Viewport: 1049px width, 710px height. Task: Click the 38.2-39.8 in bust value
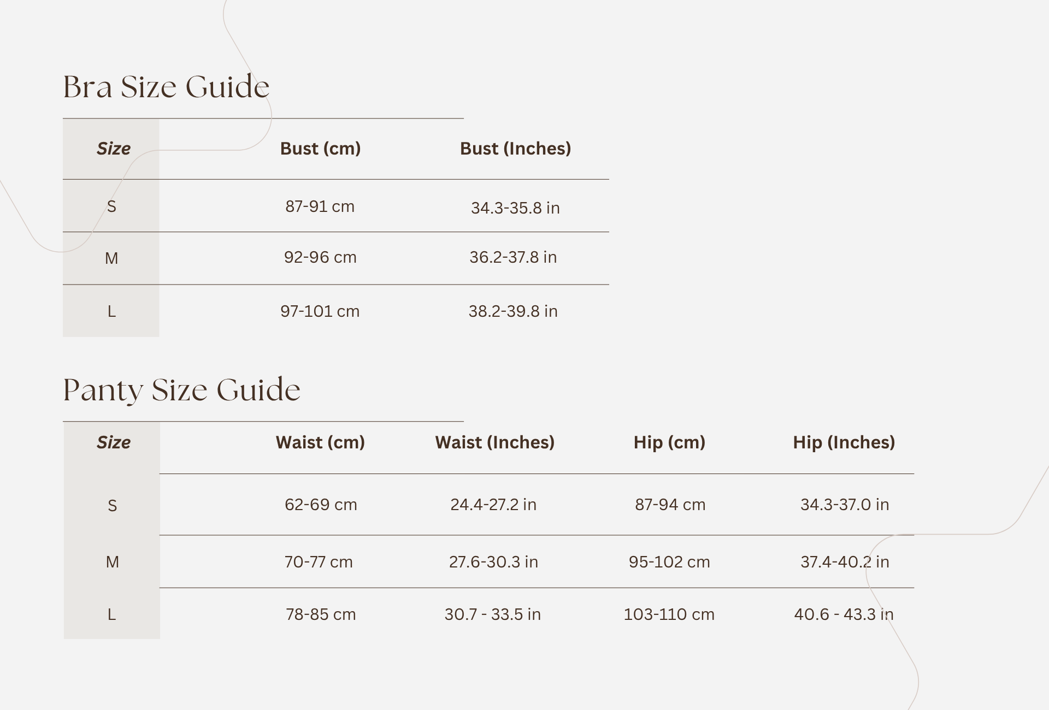pyautogui.click(x=513, y=311)
